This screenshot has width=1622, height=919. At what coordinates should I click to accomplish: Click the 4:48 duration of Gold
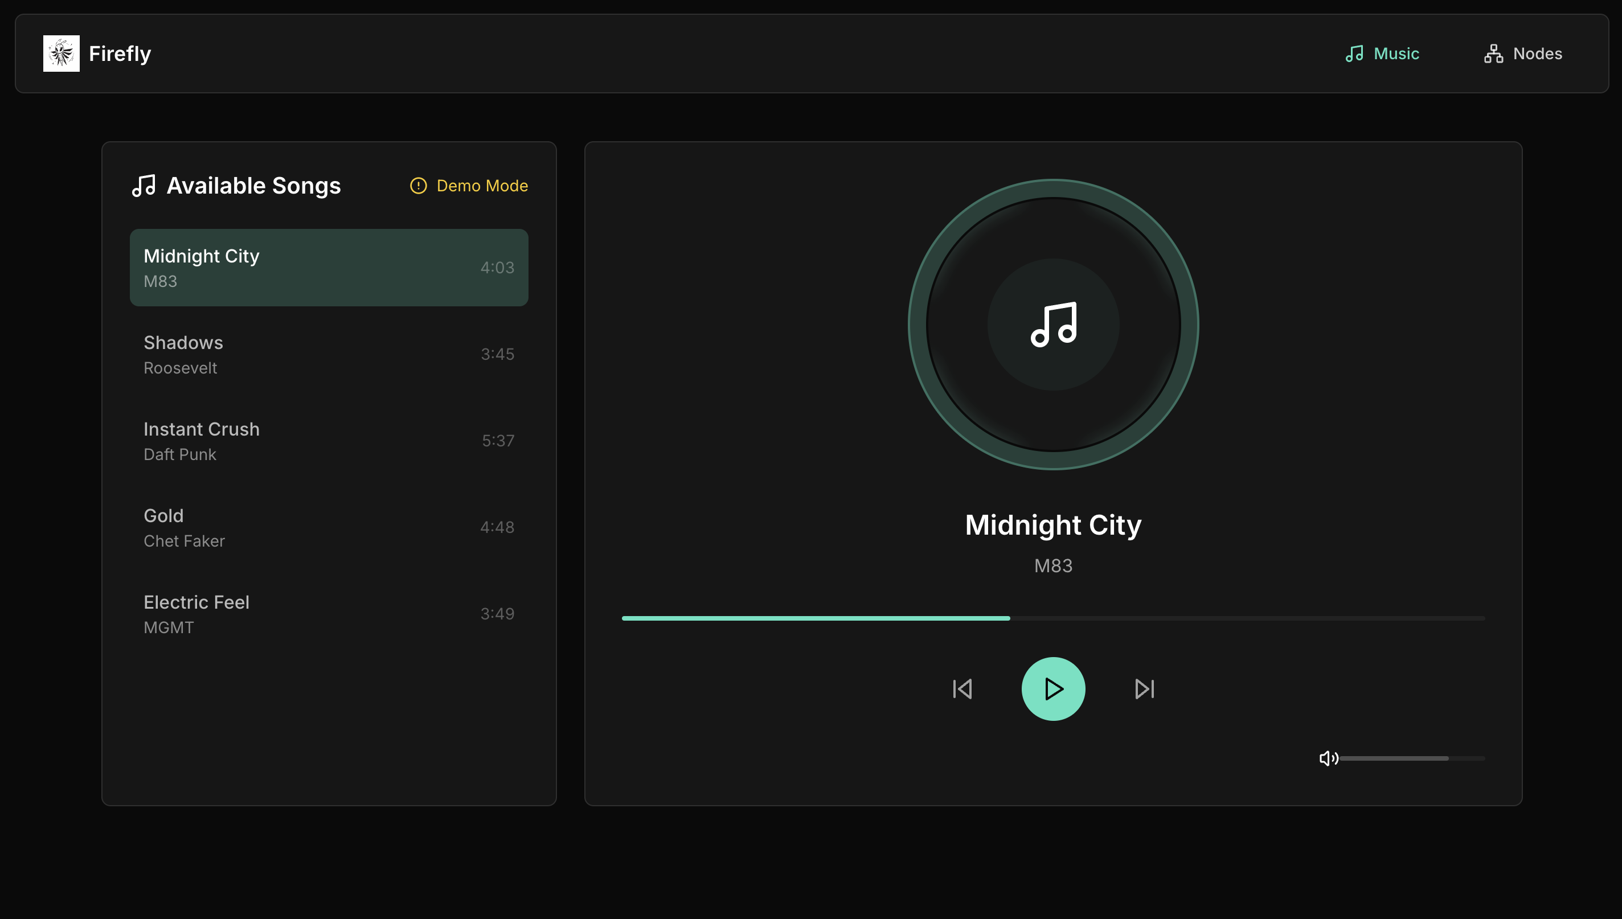pyautogui.click(x=497, y=527)
